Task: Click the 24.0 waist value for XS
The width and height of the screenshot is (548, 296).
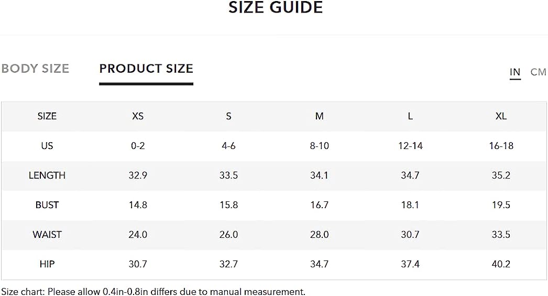Action: tap(138, 235)
